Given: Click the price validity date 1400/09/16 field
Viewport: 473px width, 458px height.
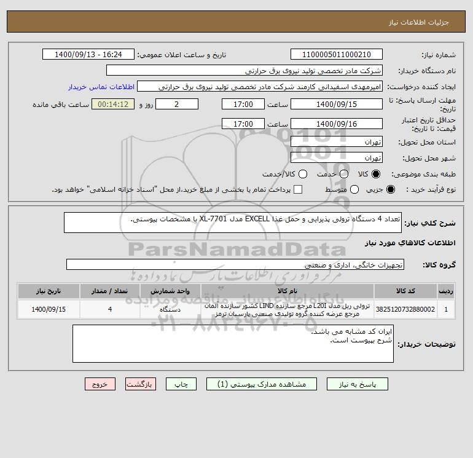Looking at the screenshot, I should [x=337, y=124].
